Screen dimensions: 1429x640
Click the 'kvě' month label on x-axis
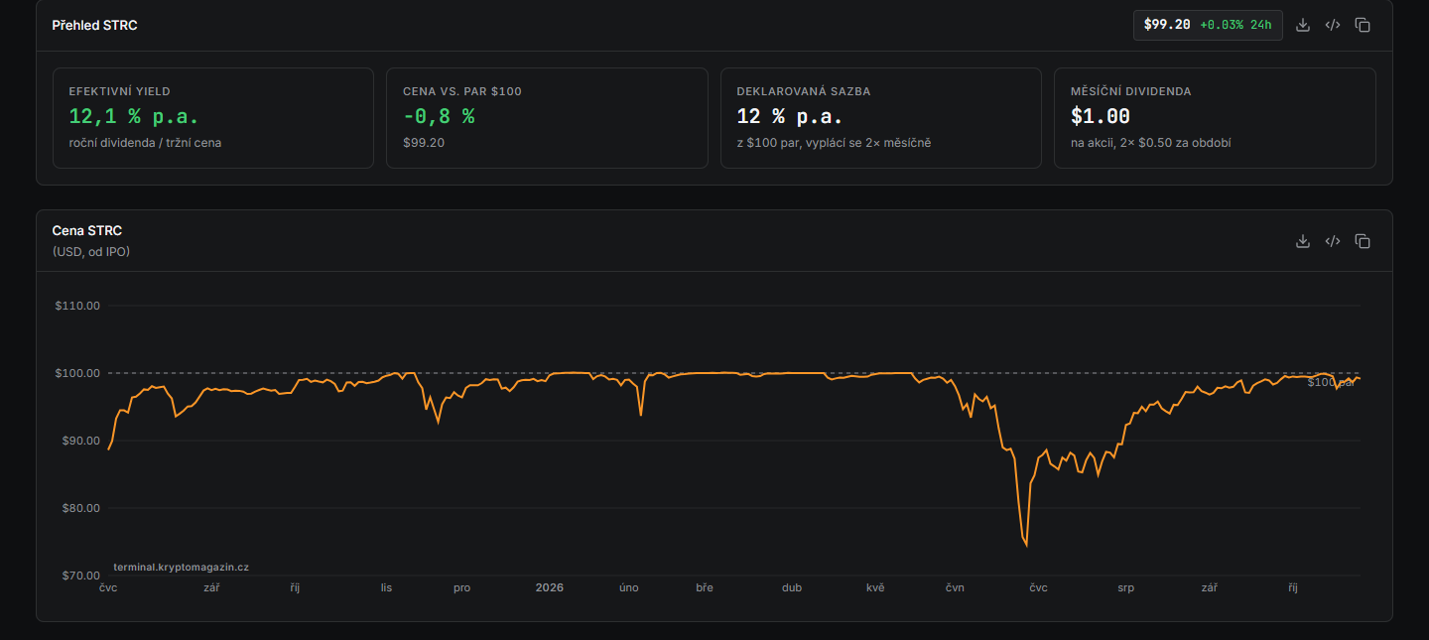coord(875,587)
